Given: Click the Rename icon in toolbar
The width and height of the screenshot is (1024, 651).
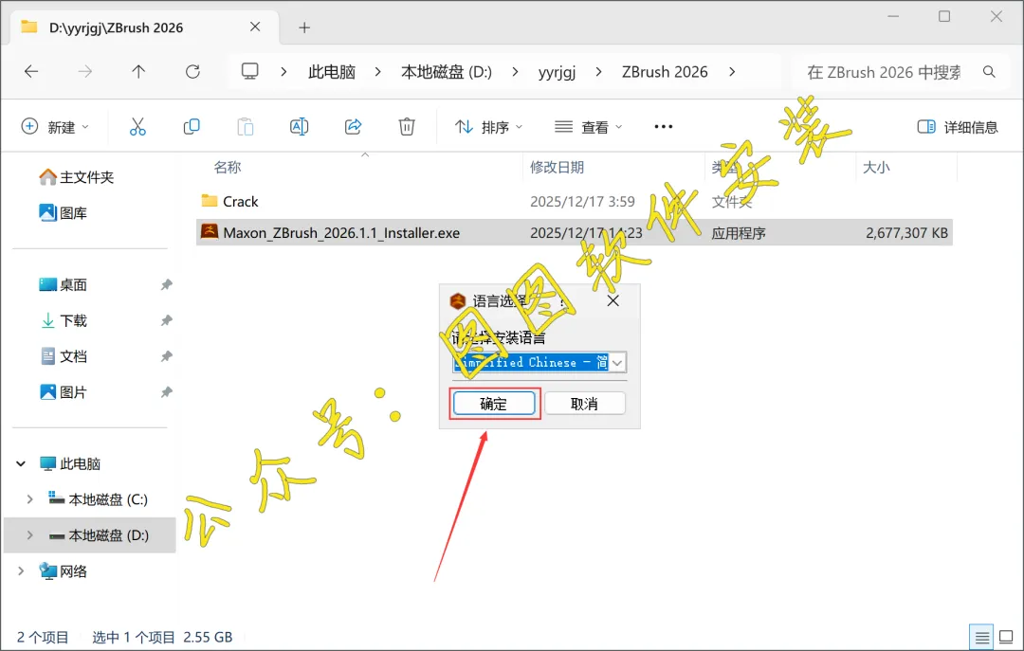Looking at the screenshot, I should (299, 127).
